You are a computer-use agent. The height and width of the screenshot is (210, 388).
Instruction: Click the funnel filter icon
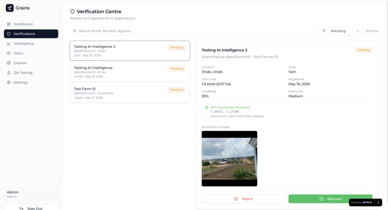point(324,31)
